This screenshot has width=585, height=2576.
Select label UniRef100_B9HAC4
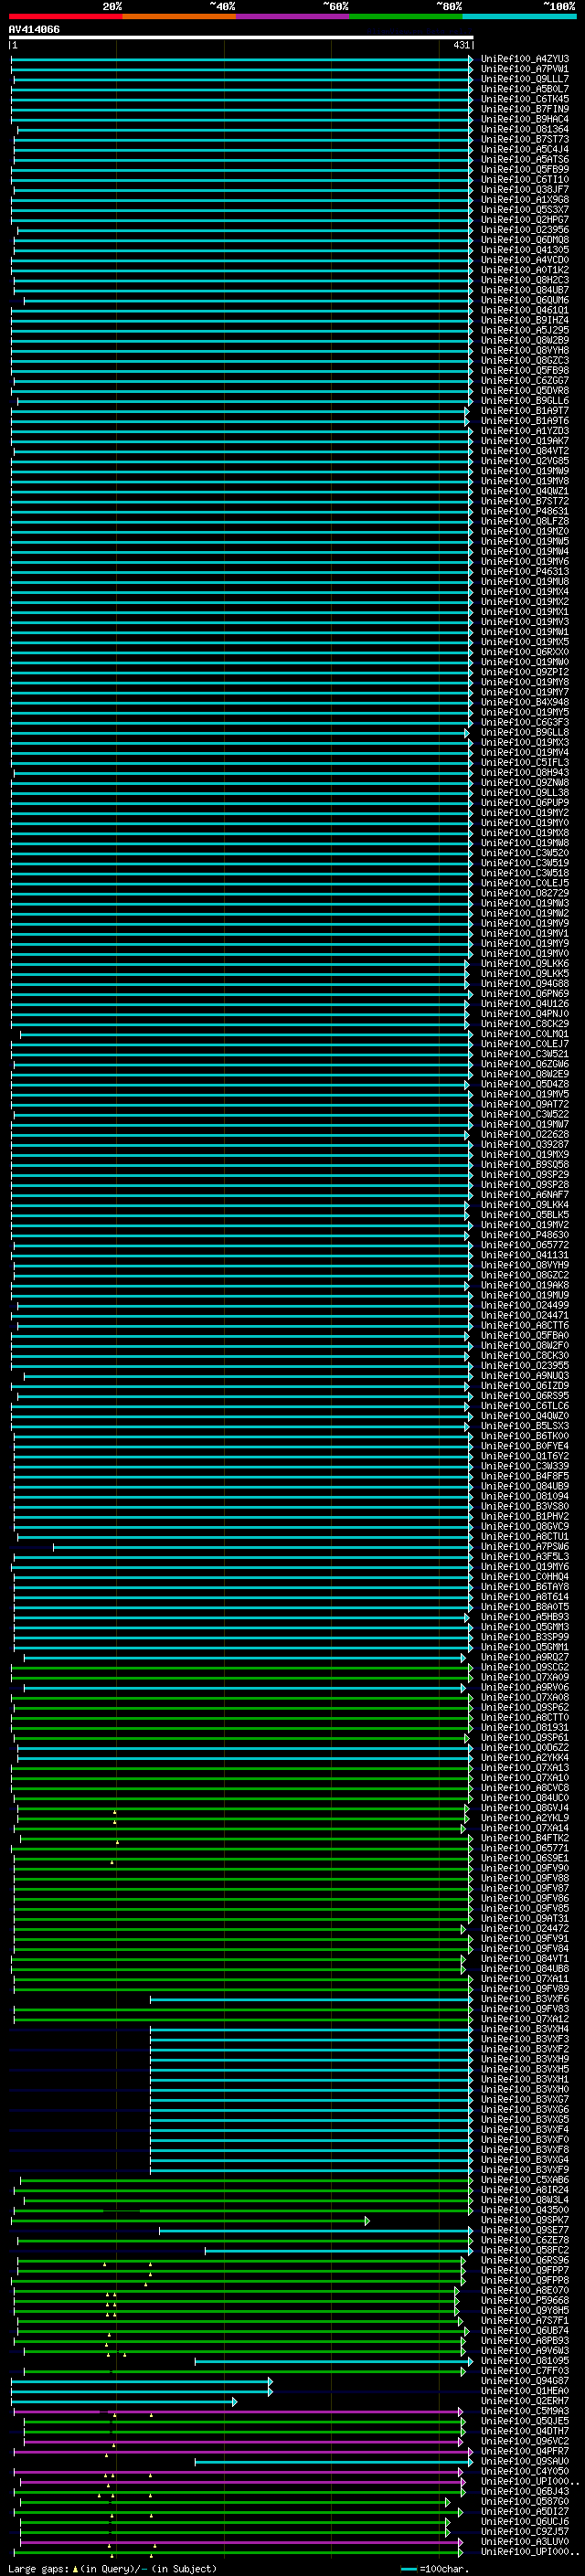(525, 119)
